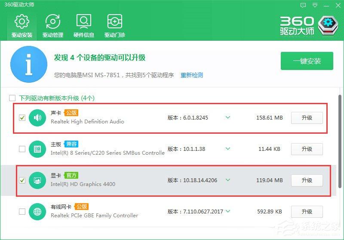Click the 11.44 KB size value

tap(270, 149)
